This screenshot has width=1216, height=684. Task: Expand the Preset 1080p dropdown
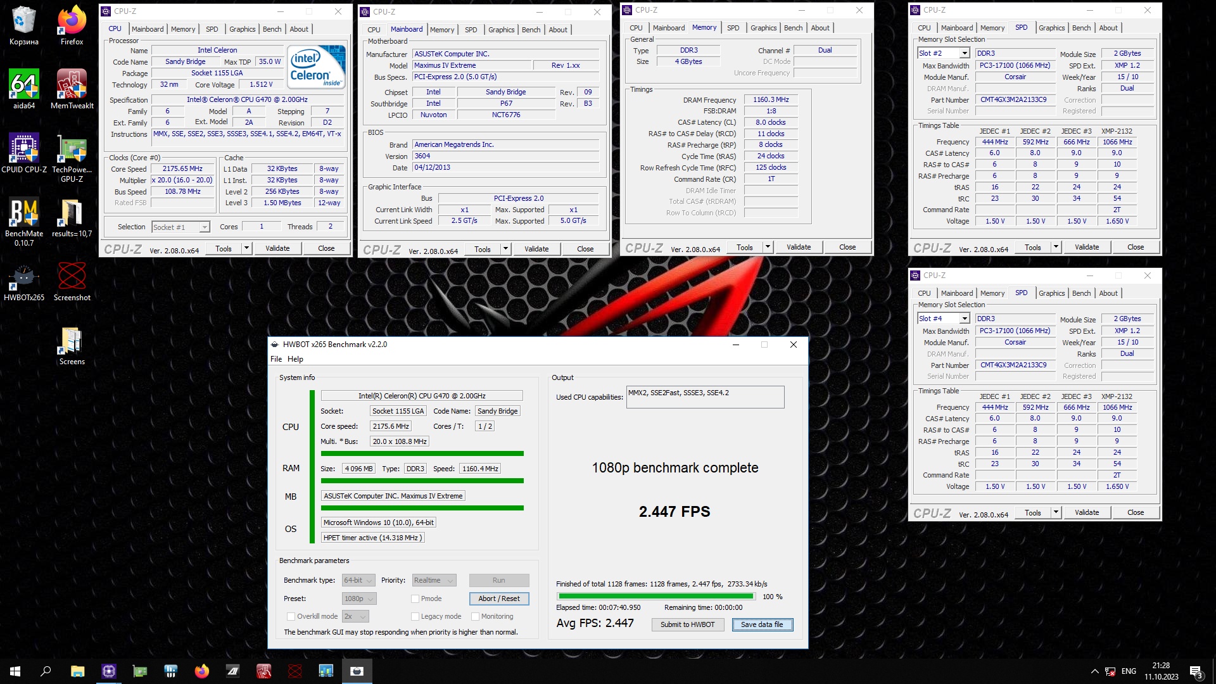(359, 598)
